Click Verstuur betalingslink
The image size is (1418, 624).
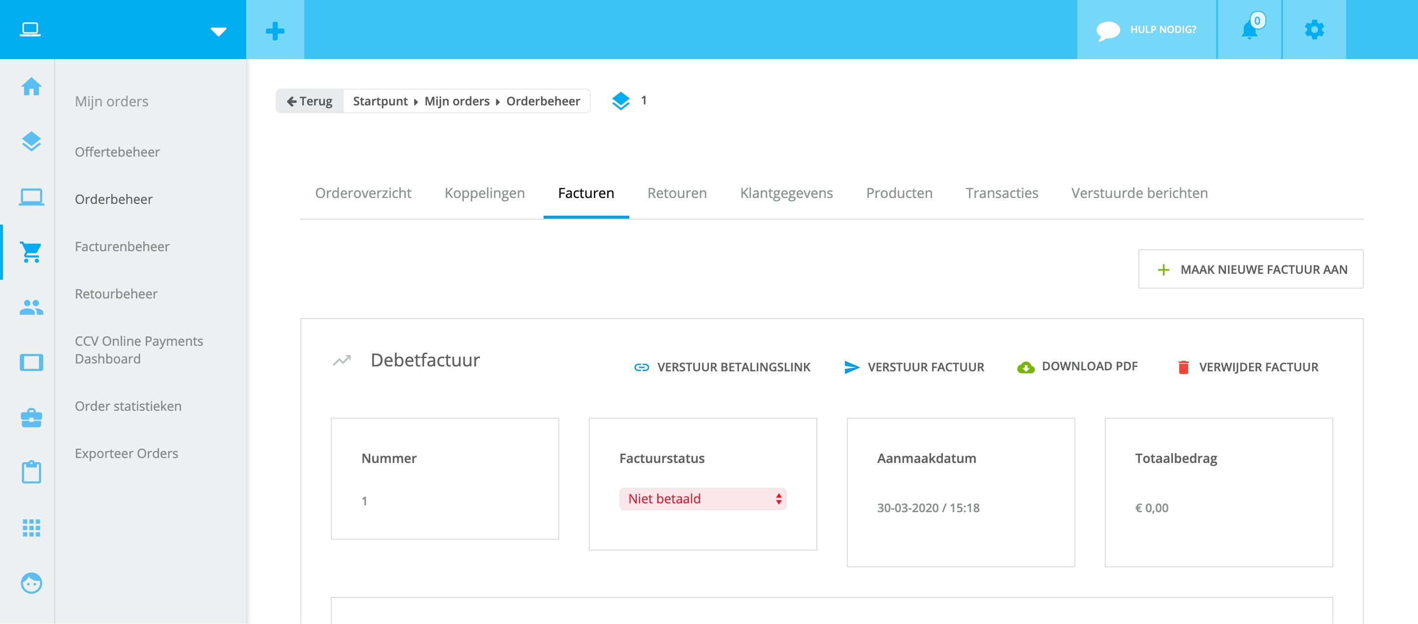click(x=722, y=367)
